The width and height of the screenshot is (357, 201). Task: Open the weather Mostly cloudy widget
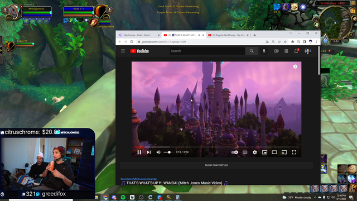click(x=297, y=197)
